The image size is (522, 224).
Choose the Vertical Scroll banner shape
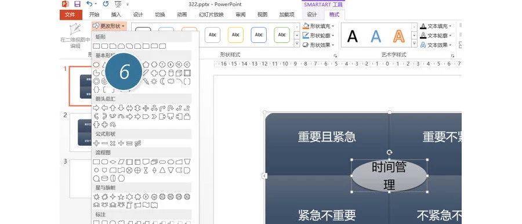(129, 205)
